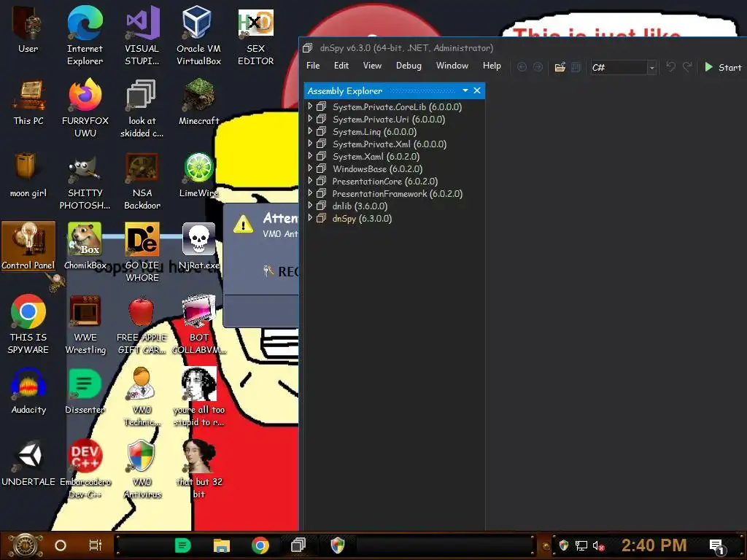Launch the SHITTY PHOTOSH... GIMP icon
The image size is (747, 560).
pyautogui.click(x=85, y=181)
